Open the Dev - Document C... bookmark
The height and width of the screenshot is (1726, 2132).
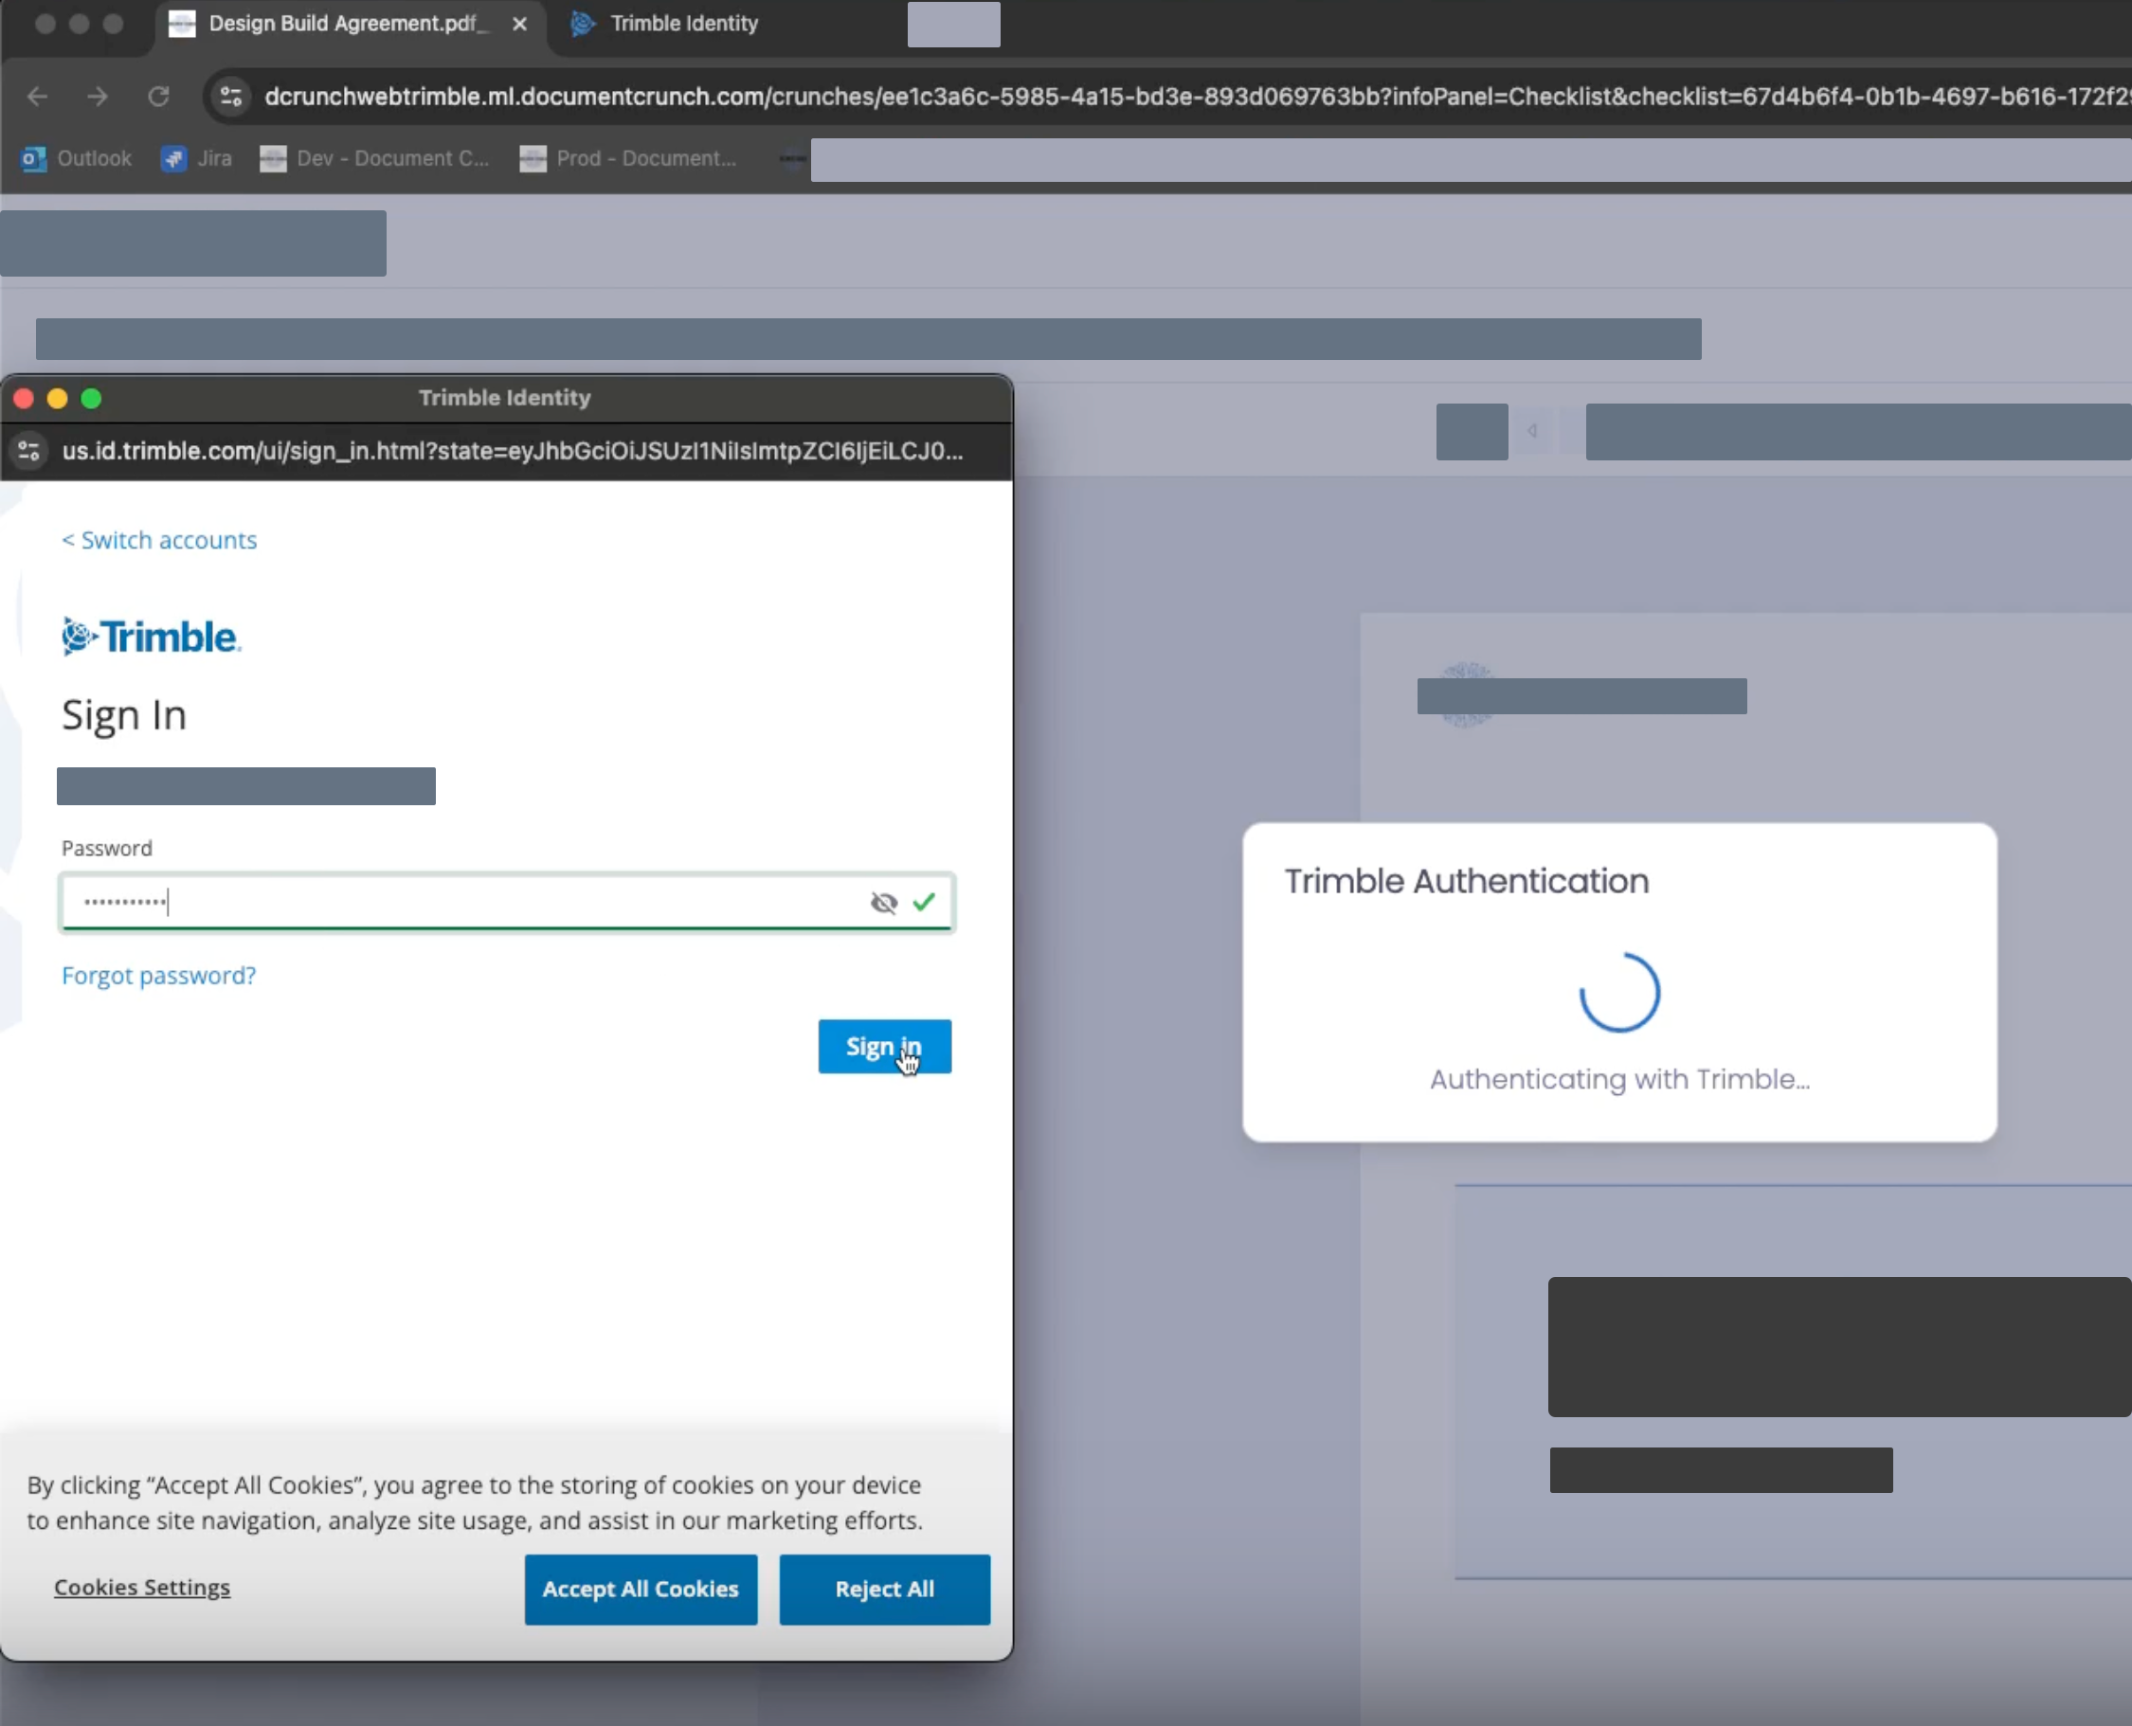375,159
